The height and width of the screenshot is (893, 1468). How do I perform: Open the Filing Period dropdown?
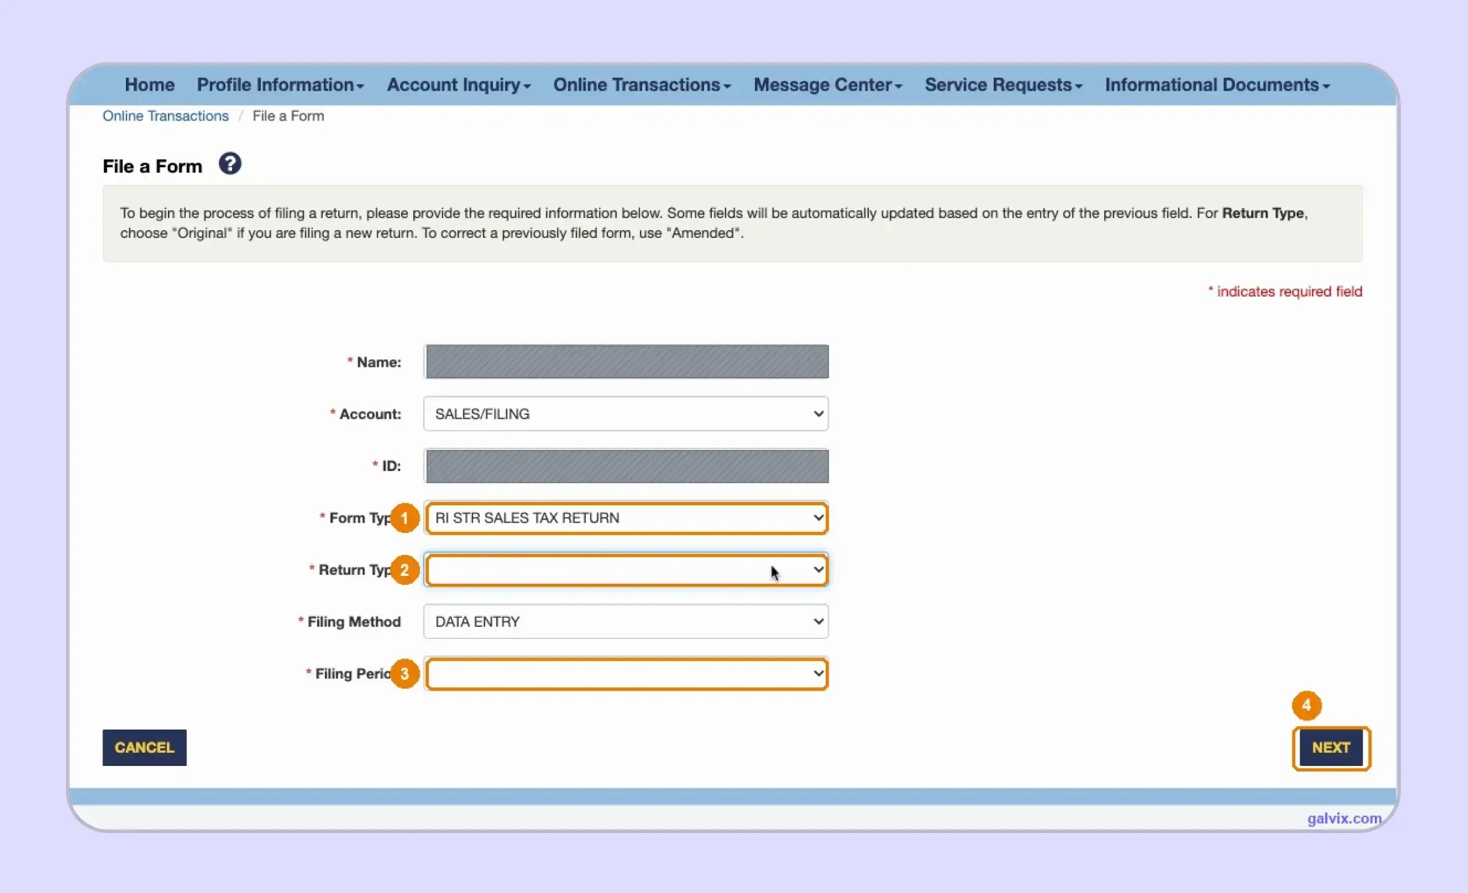pos(626,674)
